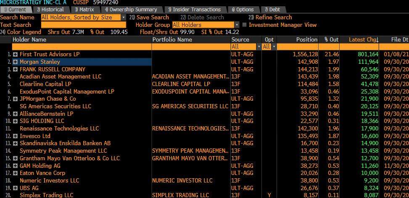Expand AllianceBernstein LP holder row
This screenshot has width=409, height=198.
[15, 114]
